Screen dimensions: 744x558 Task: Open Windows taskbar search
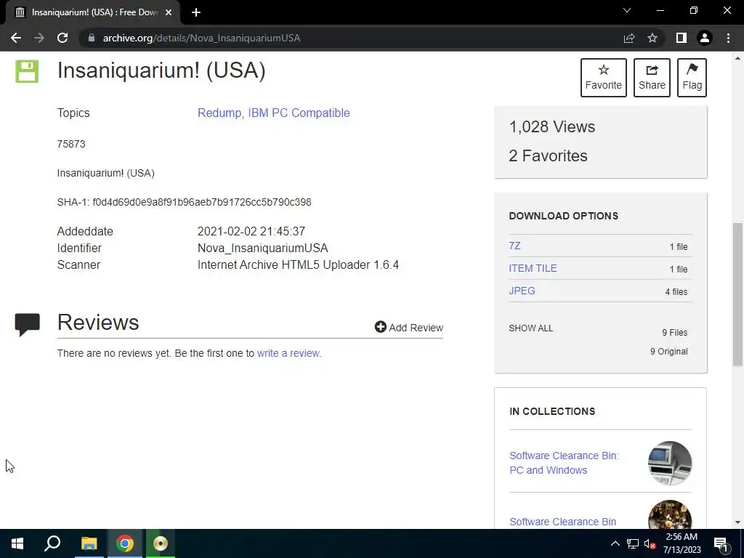[x=52, y=543]
